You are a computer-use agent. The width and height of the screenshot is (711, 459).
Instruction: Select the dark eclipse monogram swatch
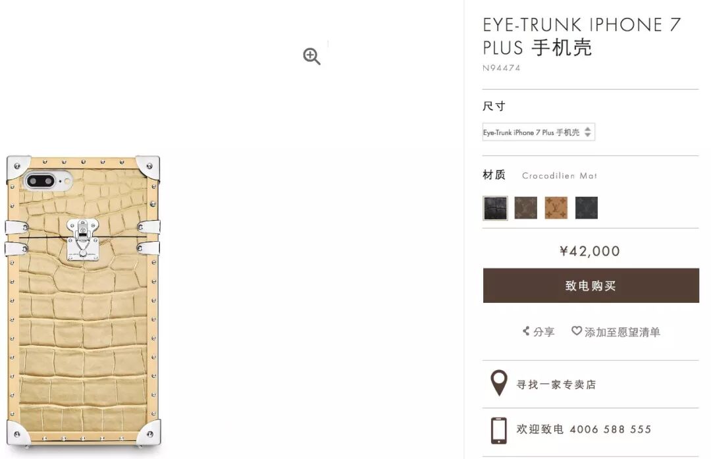587,208
